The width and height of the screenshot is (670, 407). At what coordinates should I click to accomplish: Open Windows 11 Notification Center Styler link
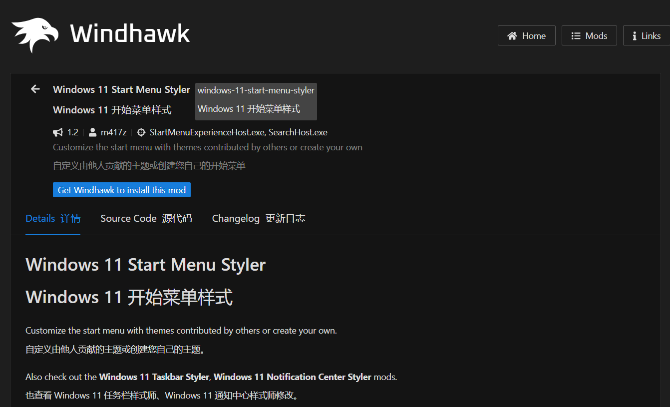pyautogui.click(x=292, y=377)
